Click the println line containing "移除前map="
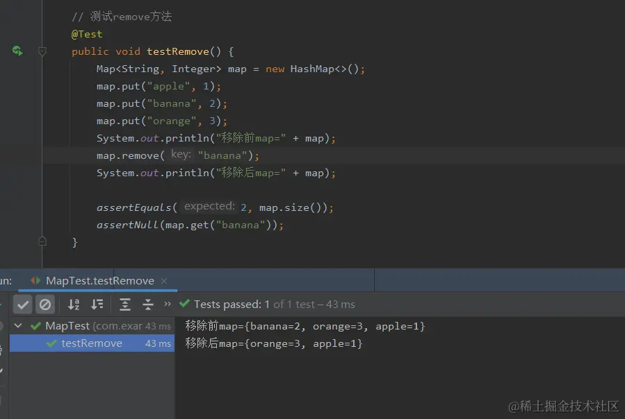 click(216, 139)
